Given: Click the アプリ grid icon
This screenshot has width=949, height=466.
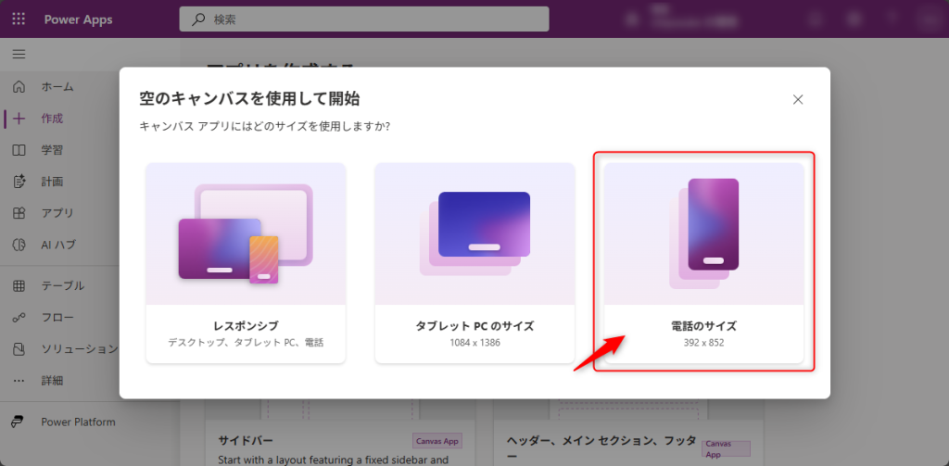Looking at the screenshot, I should coord(19,213).
